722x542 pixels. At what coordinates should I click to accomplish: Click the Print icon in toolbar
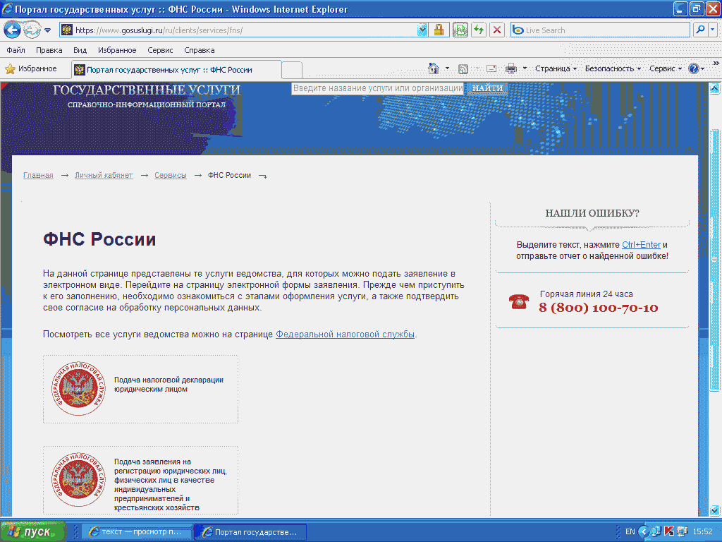pyautogui.click(x=510, y=68)
